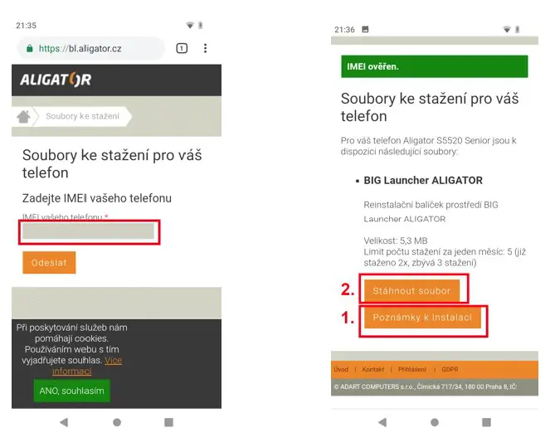Image resolution: width=550 pixels, height=442 pixels.
Task: Open the Kontakt footer link
Action: click(x=372, y=369)
